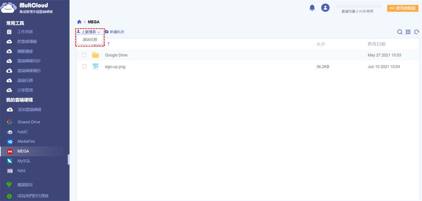Click the 上載檔案 upload text
Image resolution: width=422 pixels, height=201 pixels.
89,32
